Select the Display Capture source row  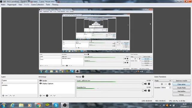coord(57,83)
